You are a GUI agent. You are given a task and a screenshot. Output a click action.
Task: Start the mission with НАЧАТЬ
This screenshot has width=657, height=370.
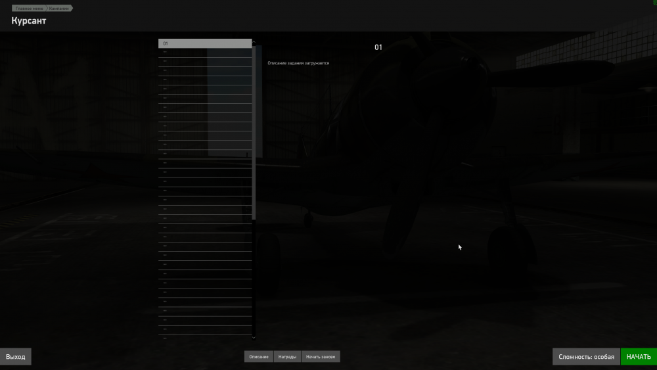(x=639, y=357)
